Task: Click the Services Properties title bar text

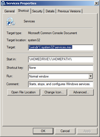Action: click(x=21, y=3)
